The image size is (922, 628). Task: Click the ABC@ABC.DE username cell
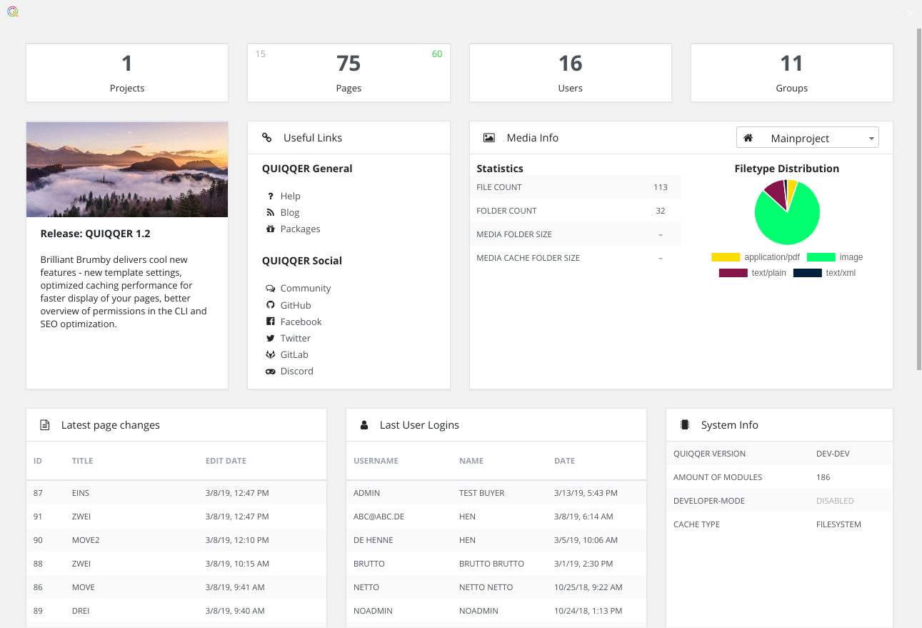pos(379,517)
